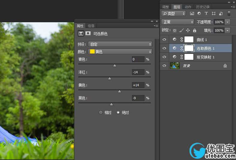Hide the 选取颜色 1 layer
This screenshot has height=160, width=236.
point(164,48)
